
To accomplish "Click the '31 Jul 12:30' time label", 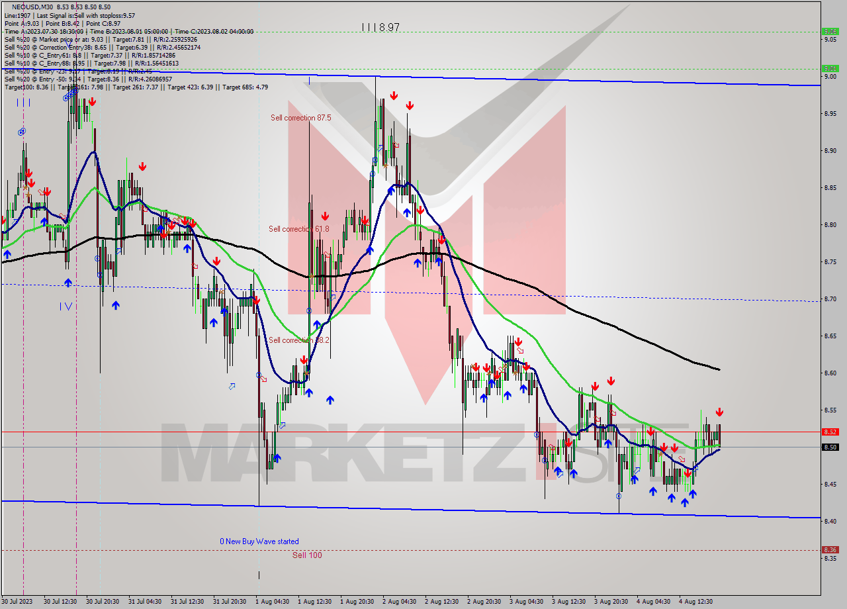I will (187, 602).
